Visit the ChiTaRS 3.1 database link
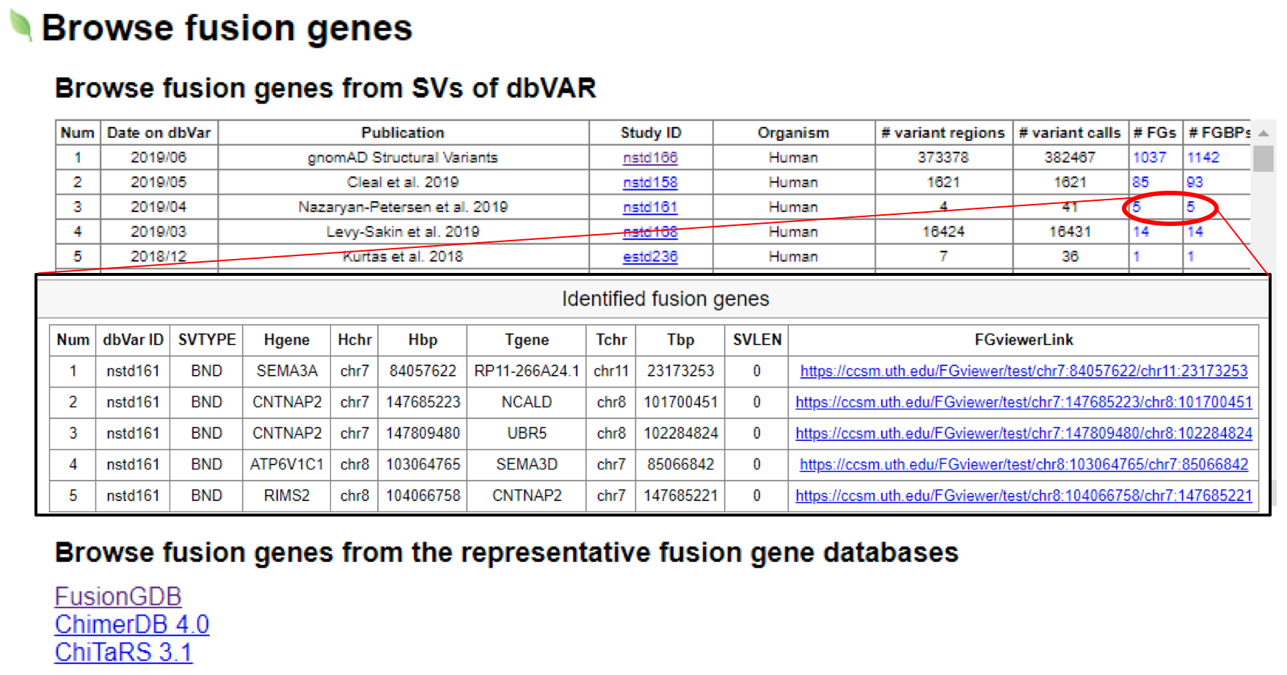Image resolution: width=1287 pixels, height=675 pixels. [x=123, y=652]
